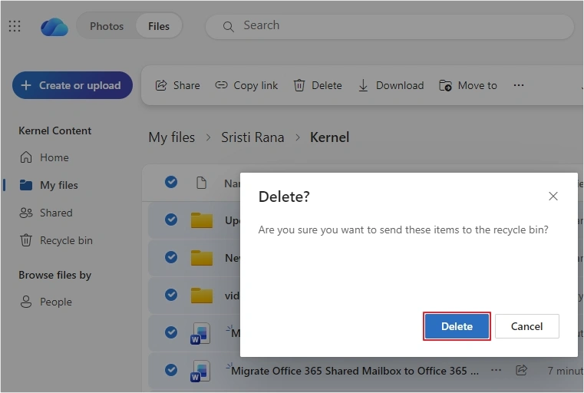The height and width of the screenshot is (393, 584).
Task: Click Download in the toolbar
Action: click(x=391, y=85)
